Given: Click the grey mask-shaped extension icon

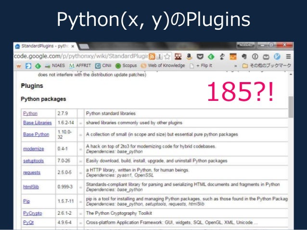Looking at the screenshot, I should (x=266, y=57).
